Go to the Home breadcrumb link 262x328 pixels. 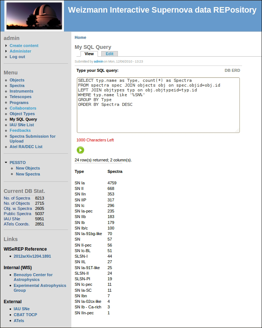pyautogui.click(x=80, y=37)
